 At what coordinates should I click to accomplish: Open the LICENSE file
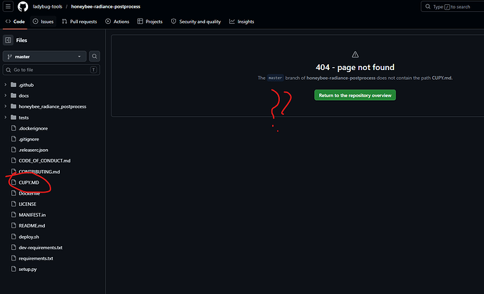click(x=27, y=204)
